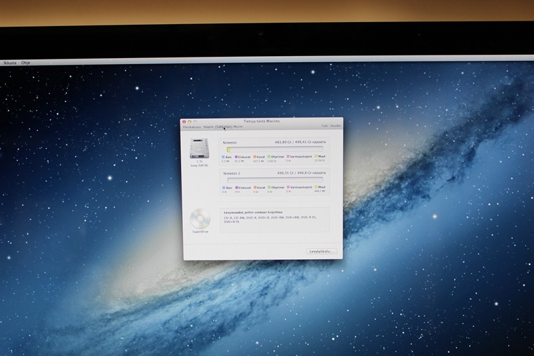Close the Tietoja tästä Macista window

pos(184,122)
